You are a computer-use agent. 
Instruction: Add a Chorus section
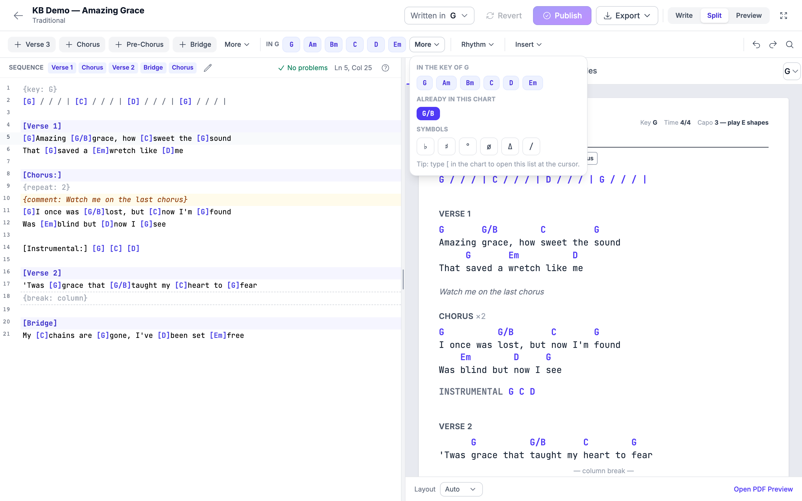[82, 45]
